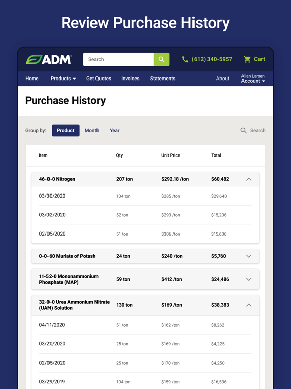The height and width of the screenshot is (389, 291).
Task: Click the green search magnifier button
Action: pyautogui.click(x=161, y=59)
